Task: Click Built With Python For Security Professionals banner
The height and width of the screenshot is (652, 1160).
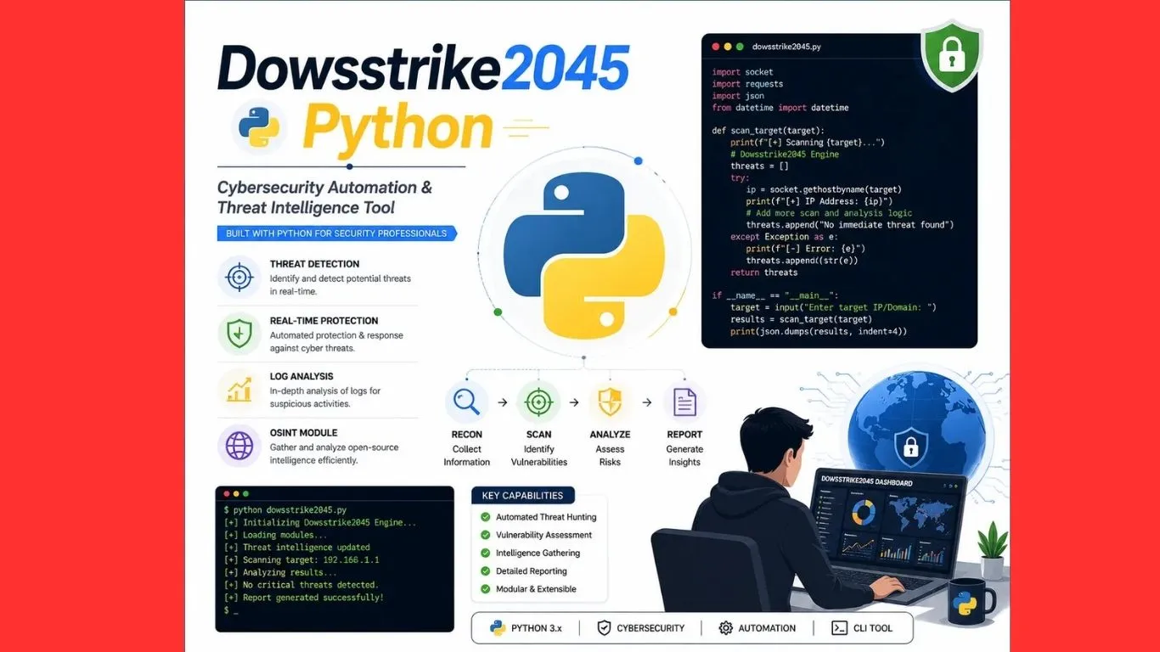Action: click(x=337, y=233)
